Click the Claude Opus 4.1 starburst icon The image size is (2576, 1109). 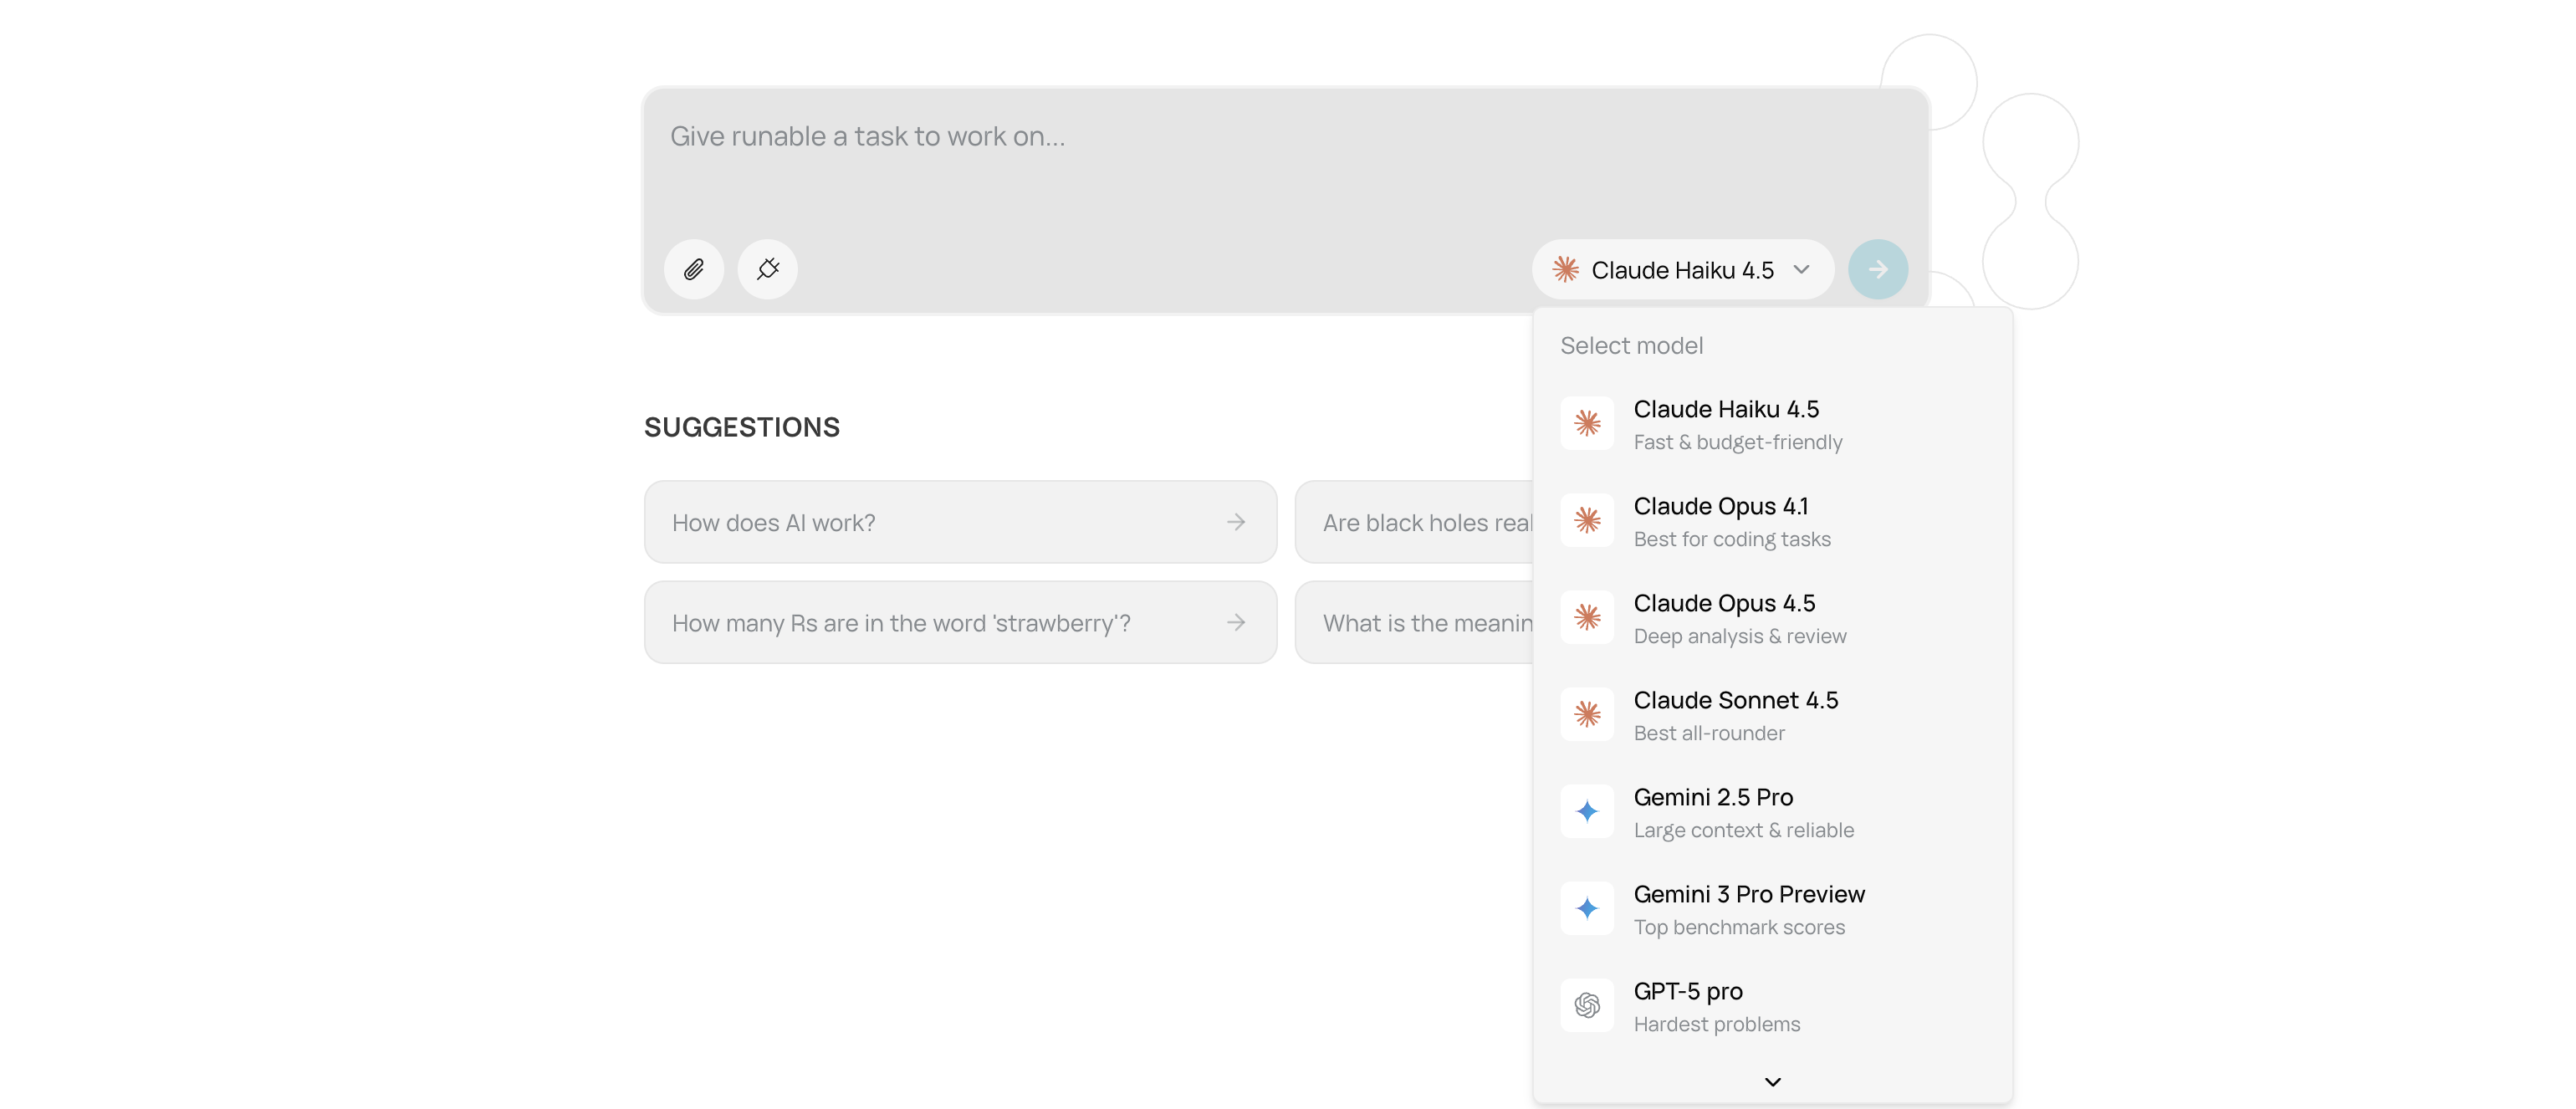coord(1587,520)
